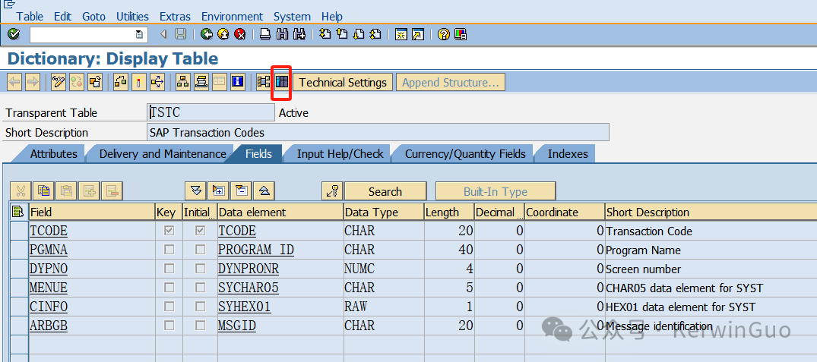Open the PROGRAM_ID data element link
This screenshot has height=362, width=817.
[x=256, y=250]
